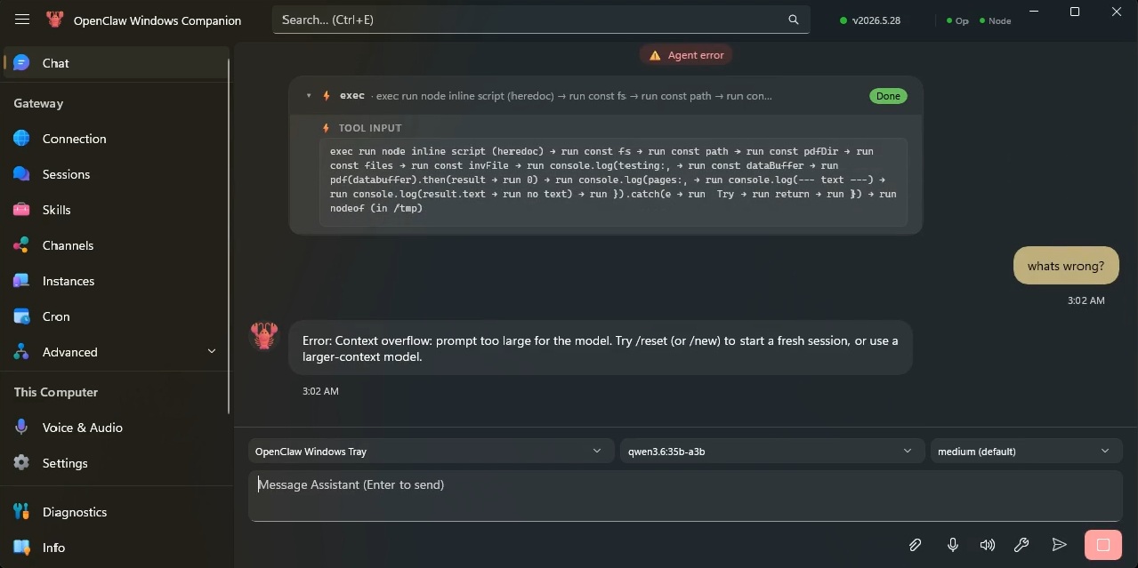Click the Settings gear icon
This screenshot has width=1138, height=568.
[21, 463]
